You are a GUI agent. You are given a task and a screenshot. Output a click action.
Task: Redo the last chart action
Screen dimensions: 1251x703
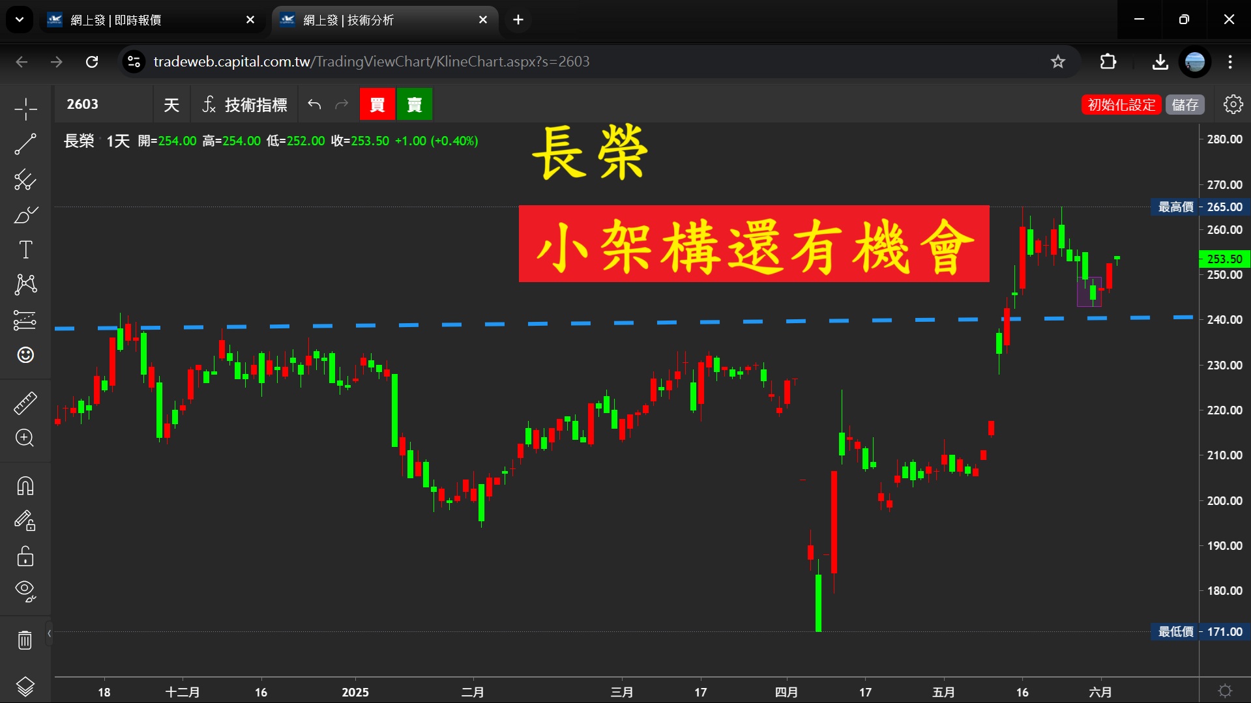[342, 104]
